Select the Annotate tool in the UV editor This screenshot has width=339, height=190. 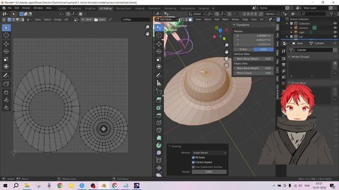6,75
